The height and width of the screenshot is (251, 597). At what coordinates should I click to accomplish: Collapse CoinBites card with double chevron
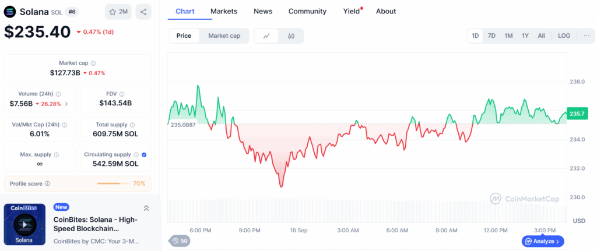click(x=146, y=208)
